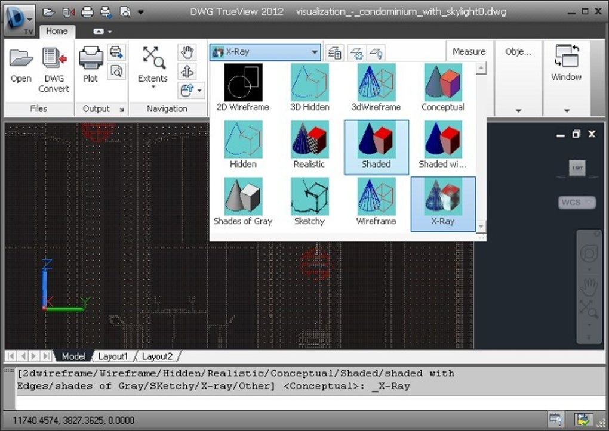The height and width of the screenshot is (431, 609).
Task: Open the X-Ray visual style combo box
Action: (265, 52)
